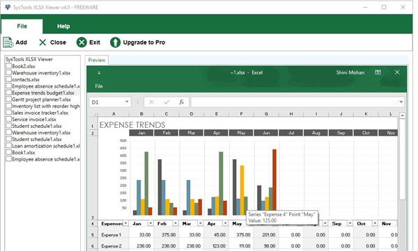Check the Expense trends budget1.xlsx checkbox
The height and width of the screenshot is (251, 418).
click(x=8, y=92)
